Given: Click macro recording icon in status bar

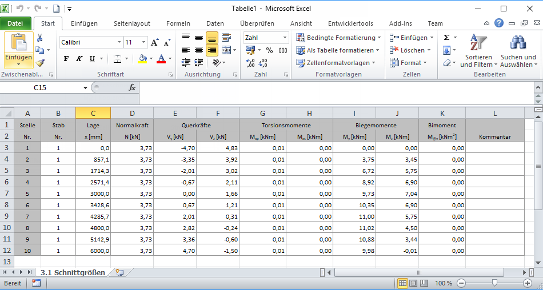Looking at the screenshot, I should coord(36,283).
